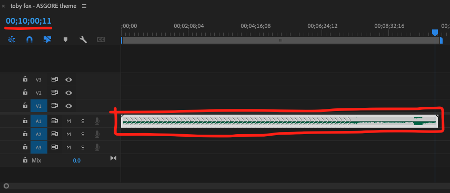Viewport: 450px width, 193px height.
Task: Enable voice-over record on A1
Action: point(97,121)
